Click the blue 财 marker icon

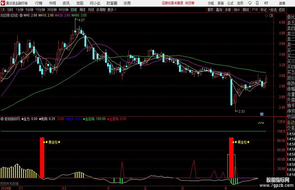coord(262,114)
